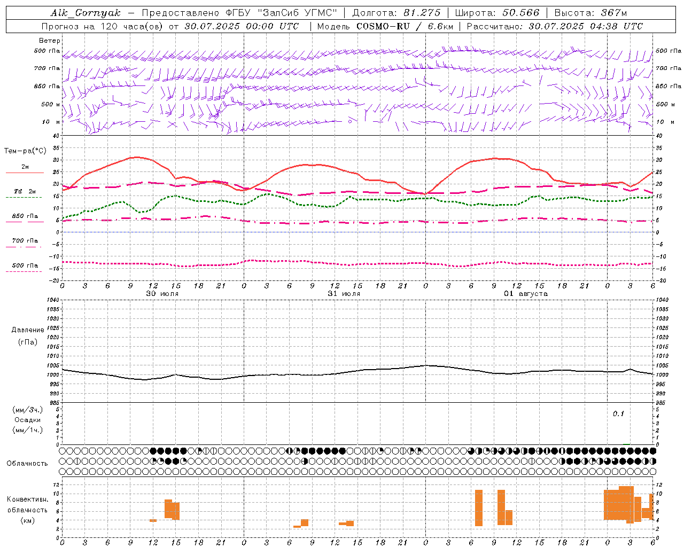Click the 1005 value on left pressure axis
This screenshot has width=684, height=547.
pyautogui.click(x=54, y=365)
